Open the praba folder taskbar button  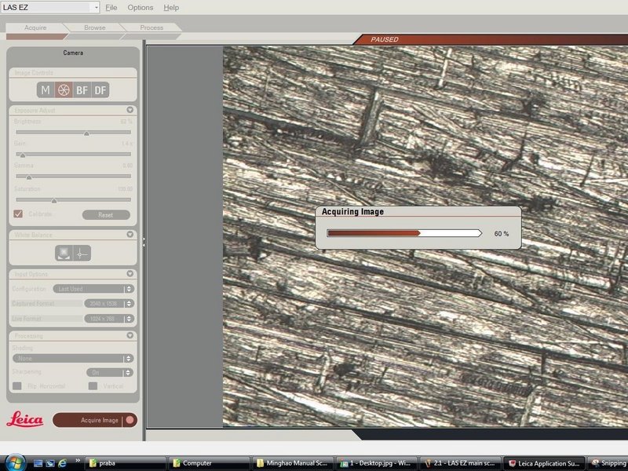[125, 463]
